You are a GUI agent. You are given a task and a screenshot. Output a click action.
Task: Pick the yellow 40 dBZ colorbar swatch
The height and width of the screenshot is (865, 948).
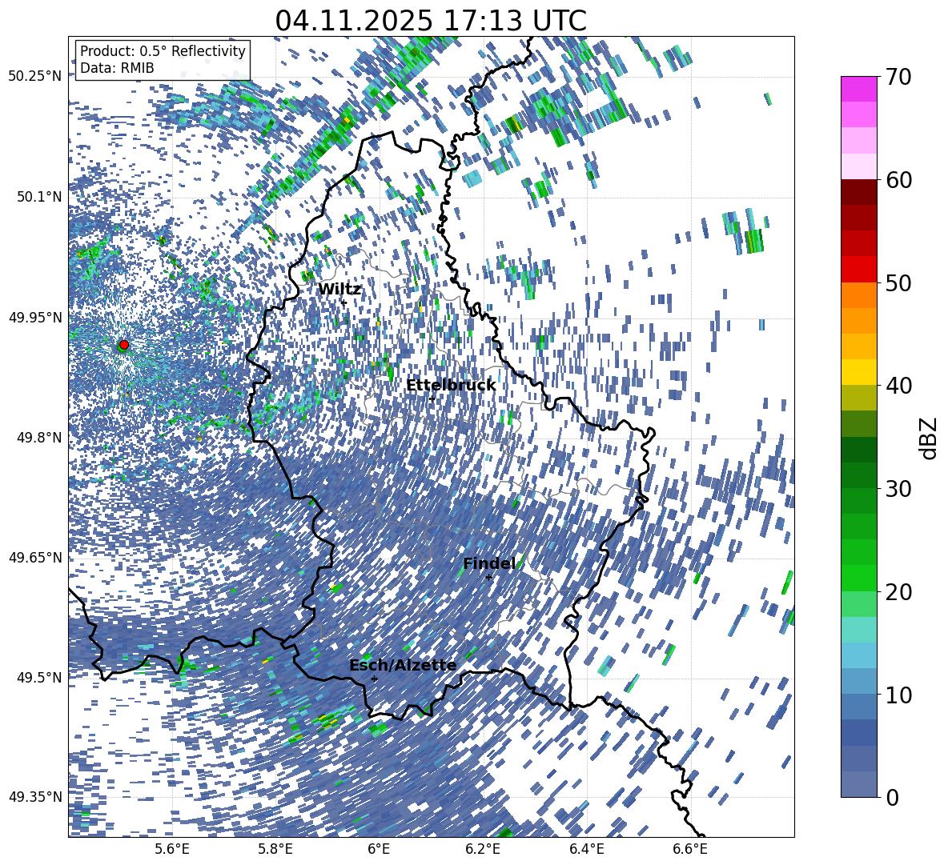[859, 372]
